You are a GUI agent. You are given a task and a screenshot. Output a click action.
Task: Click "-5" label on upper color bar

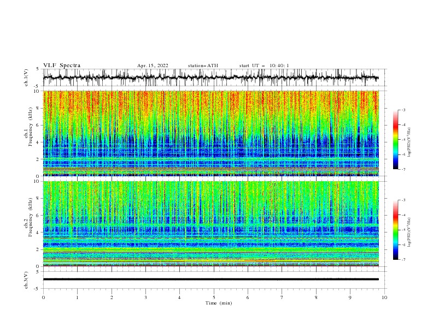pyautogui.click(x=403, y=140)
